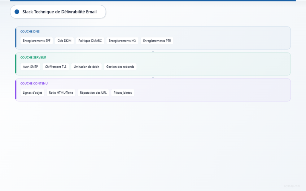Click the green accent bar of the SERVEUR layer
The height and width of the screenshot is (191, 306).
[x=15, y=64]
